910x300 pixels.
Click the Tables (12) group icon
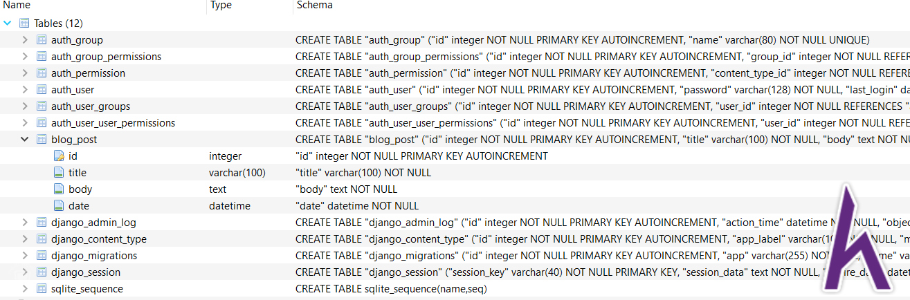[24, 24]
